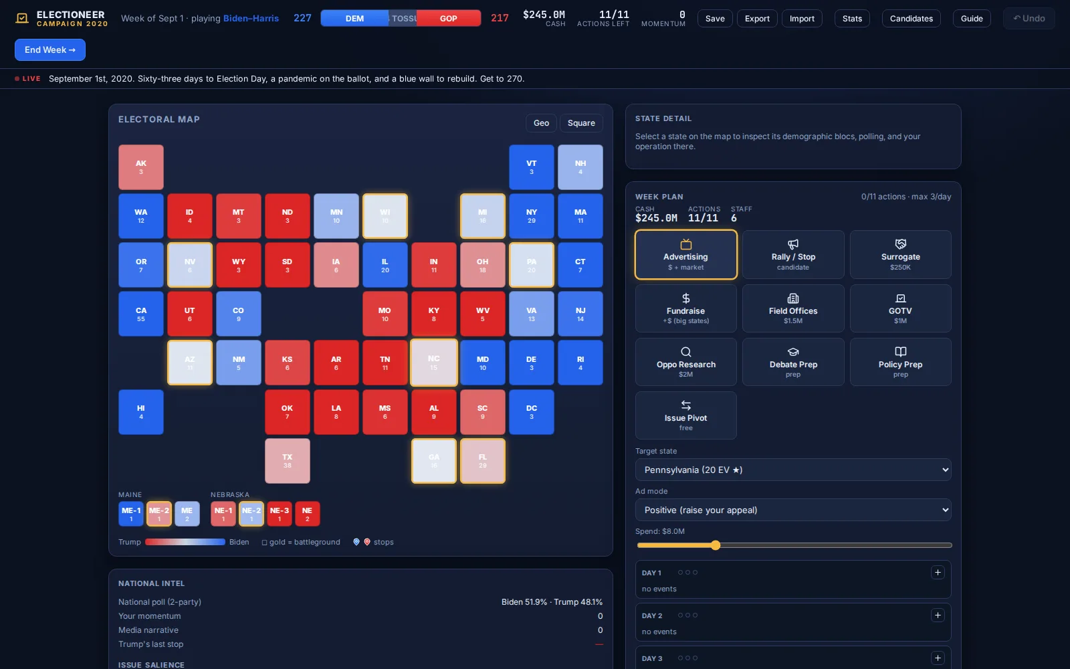The image size is (1070, 669).
Task: Add an event to Day 1
Action: pyautogui.click(x=938, y=573)
